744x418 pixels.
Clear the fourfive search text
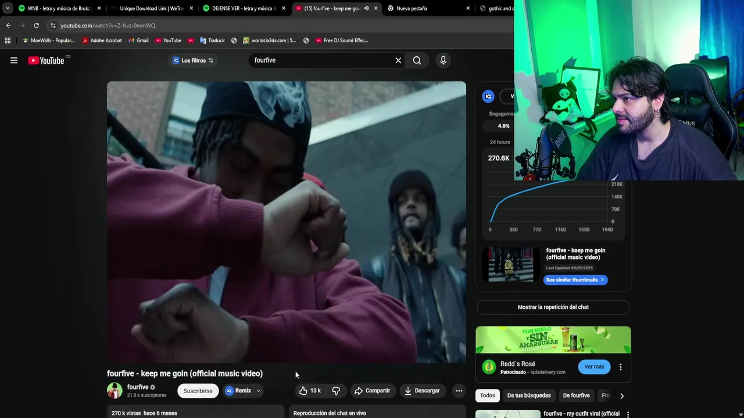pos(398,60)
